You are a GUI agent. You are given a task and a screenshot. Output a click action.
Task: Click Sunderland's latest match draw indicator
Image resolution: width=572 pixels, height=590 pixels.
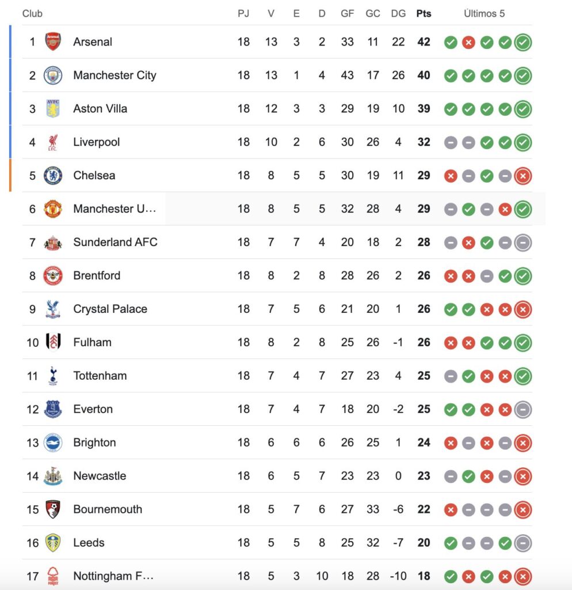(x=523, y=243)
